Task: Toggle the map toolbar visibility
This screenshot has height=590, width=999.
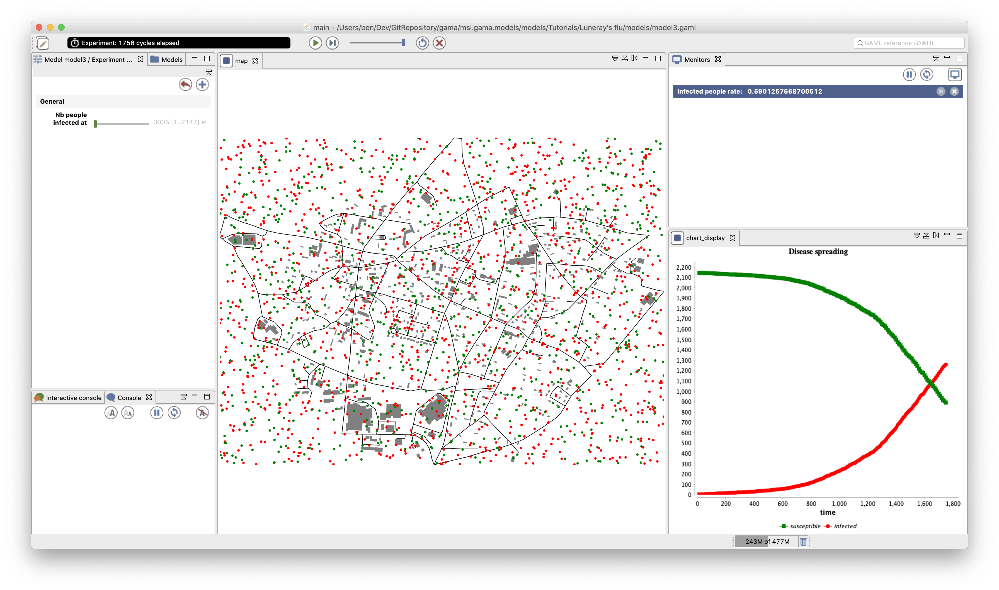Action: point(625,58)
